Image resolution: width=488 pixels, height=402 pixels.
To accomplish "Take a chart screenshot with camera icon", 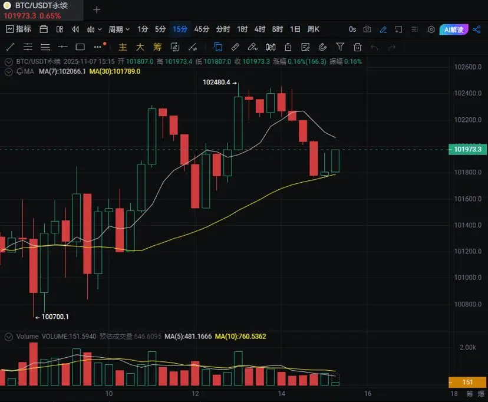I will pos(367,29).
